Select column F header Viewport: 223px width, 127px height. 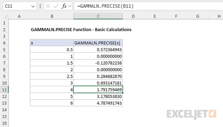click(x=176, y=16)
